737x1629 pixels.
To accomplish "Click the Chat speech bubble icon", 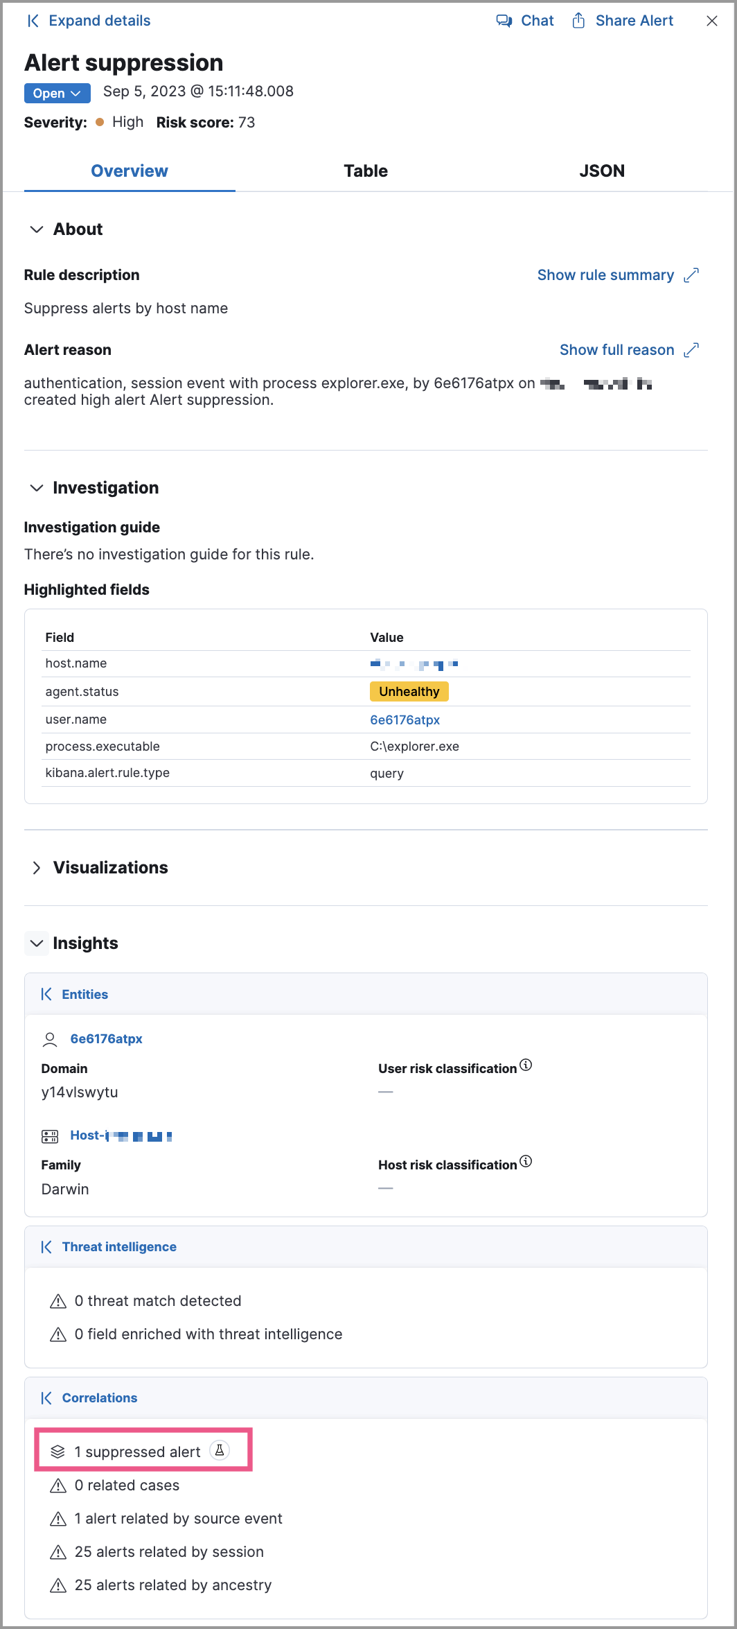I will click(x=504, y=21).
